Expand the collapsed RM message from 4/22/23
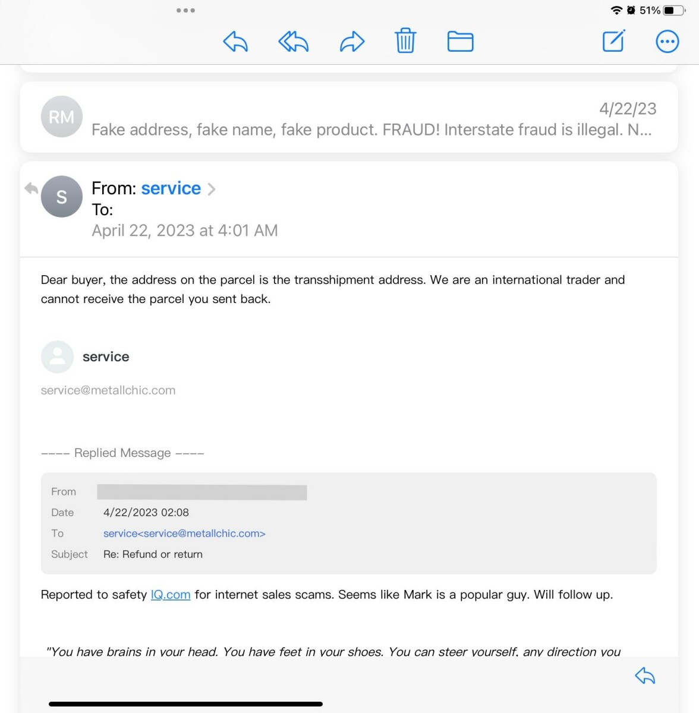The height and width of the screenshot is (713, 699). [x=371, y=119]
